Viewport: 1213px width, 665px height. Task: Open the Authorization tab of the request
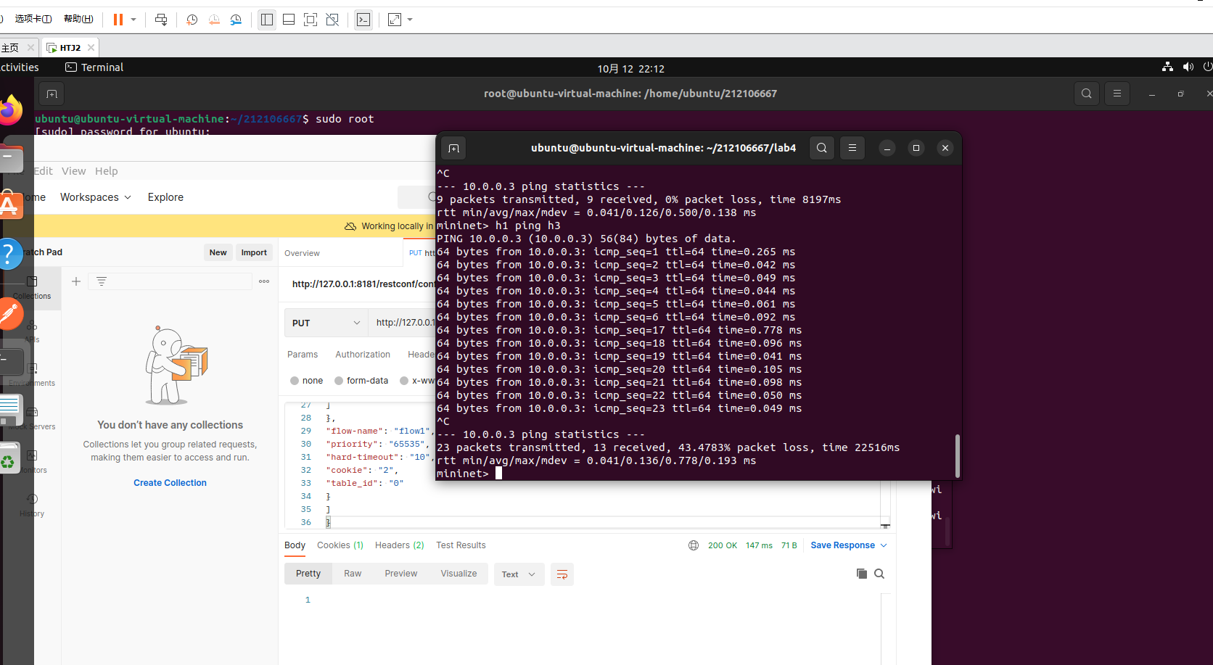click(363, 355)
